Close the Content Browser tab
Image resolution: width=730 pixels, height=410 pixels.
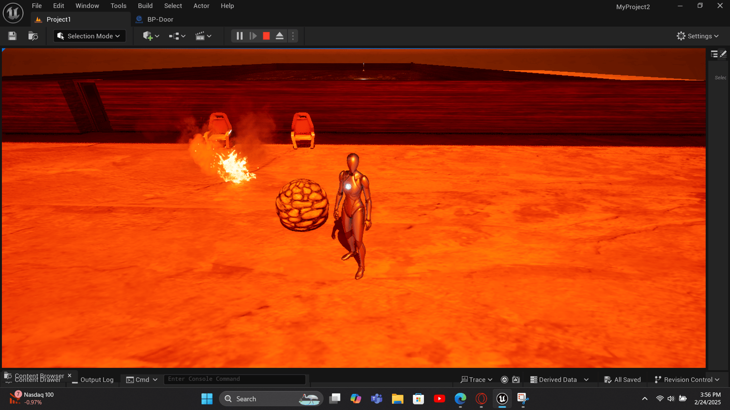point(69,375)
